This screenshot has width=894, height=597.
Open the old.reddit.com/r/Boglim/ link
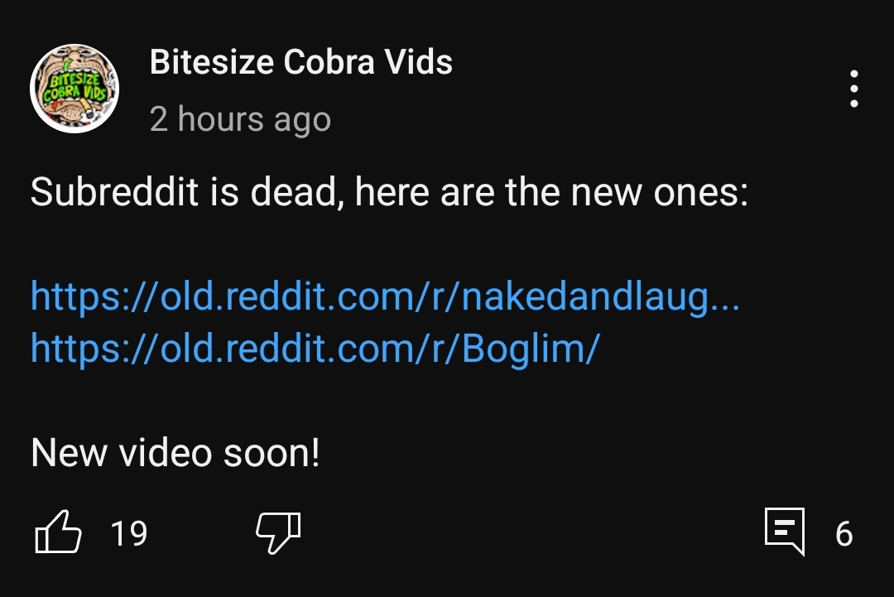point(315,349)
